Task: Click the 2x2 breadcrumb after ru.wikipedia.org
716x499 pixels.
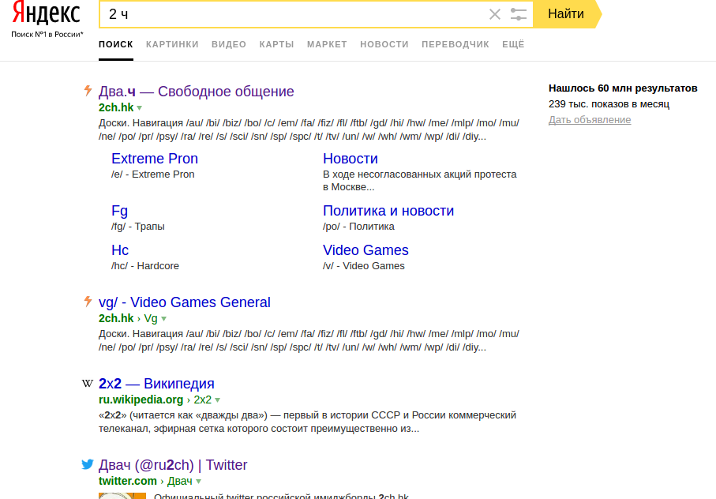Action: coord(202,400)
